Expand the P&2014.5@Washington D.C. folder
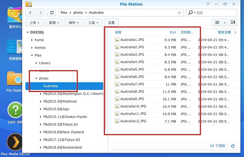The height and width of the screenshot is (157, 244). (41, 94)
